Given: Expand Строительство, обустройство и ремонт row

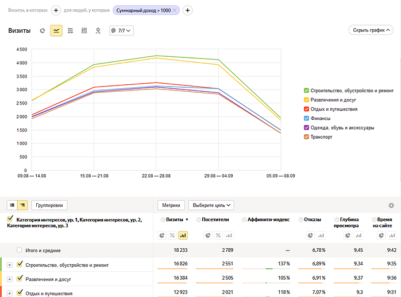Looking at the screenshot, I should point(9,265).
